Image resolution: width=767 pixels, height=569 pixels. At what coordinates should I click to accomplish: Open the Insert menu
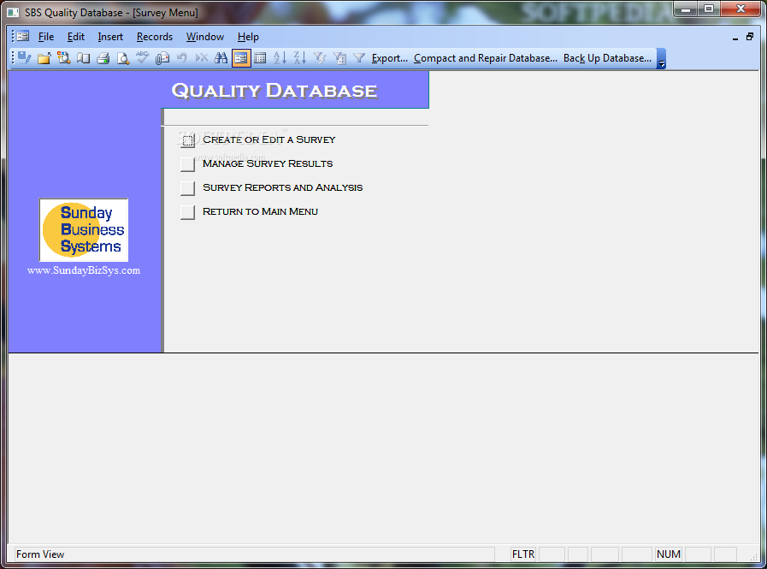110,37
